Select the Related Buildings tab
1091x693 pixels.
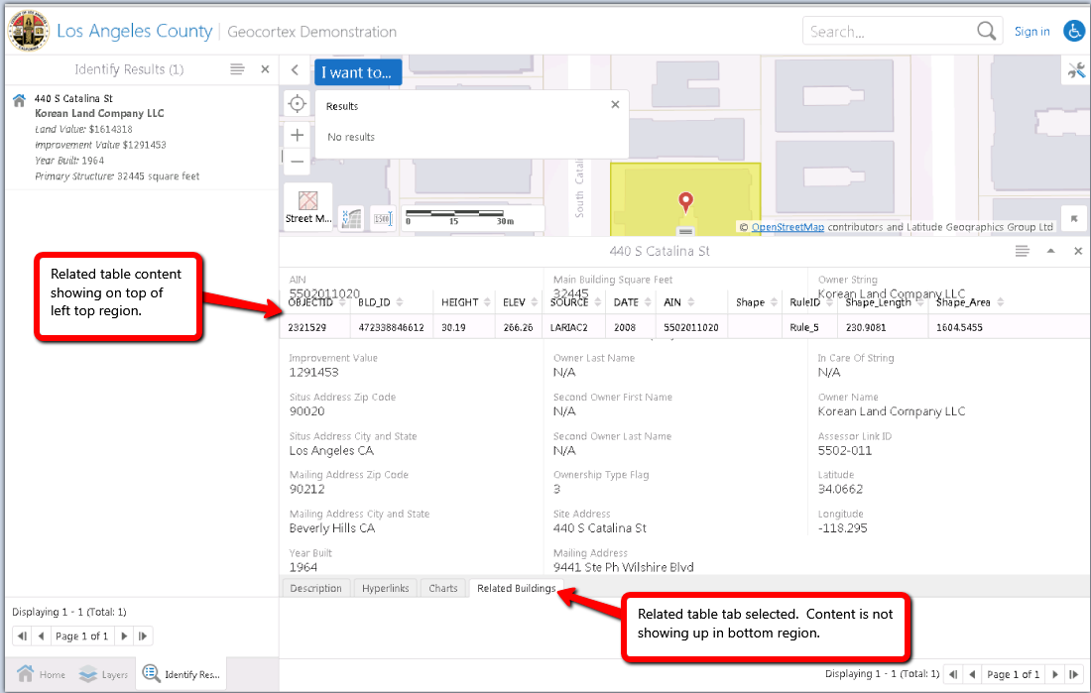[x=516, y=588]
